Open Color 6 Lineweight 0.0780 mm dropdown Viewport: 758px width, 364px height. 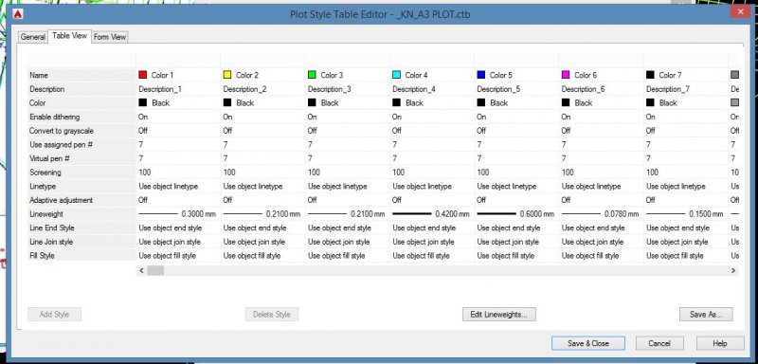[601, 214]
